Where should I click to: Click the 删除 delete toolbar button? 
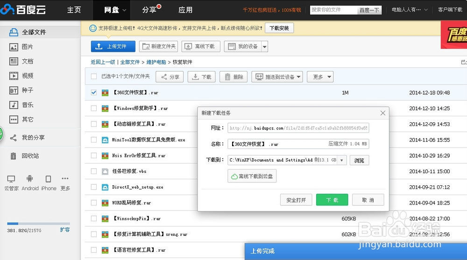234,77
